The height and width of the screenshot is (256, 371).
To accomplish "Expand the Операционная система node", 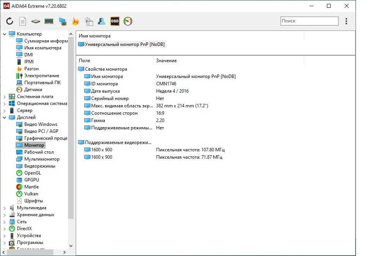I will pos(5,103).
